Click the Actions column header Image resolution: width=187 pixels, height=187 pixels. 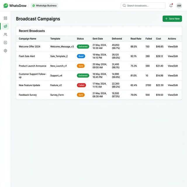(x=172, y=39)
